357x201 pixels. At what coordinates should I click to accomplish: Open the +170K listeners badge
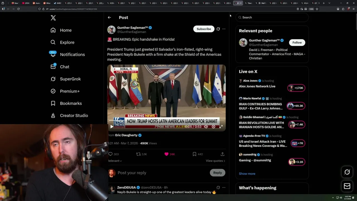296,88
